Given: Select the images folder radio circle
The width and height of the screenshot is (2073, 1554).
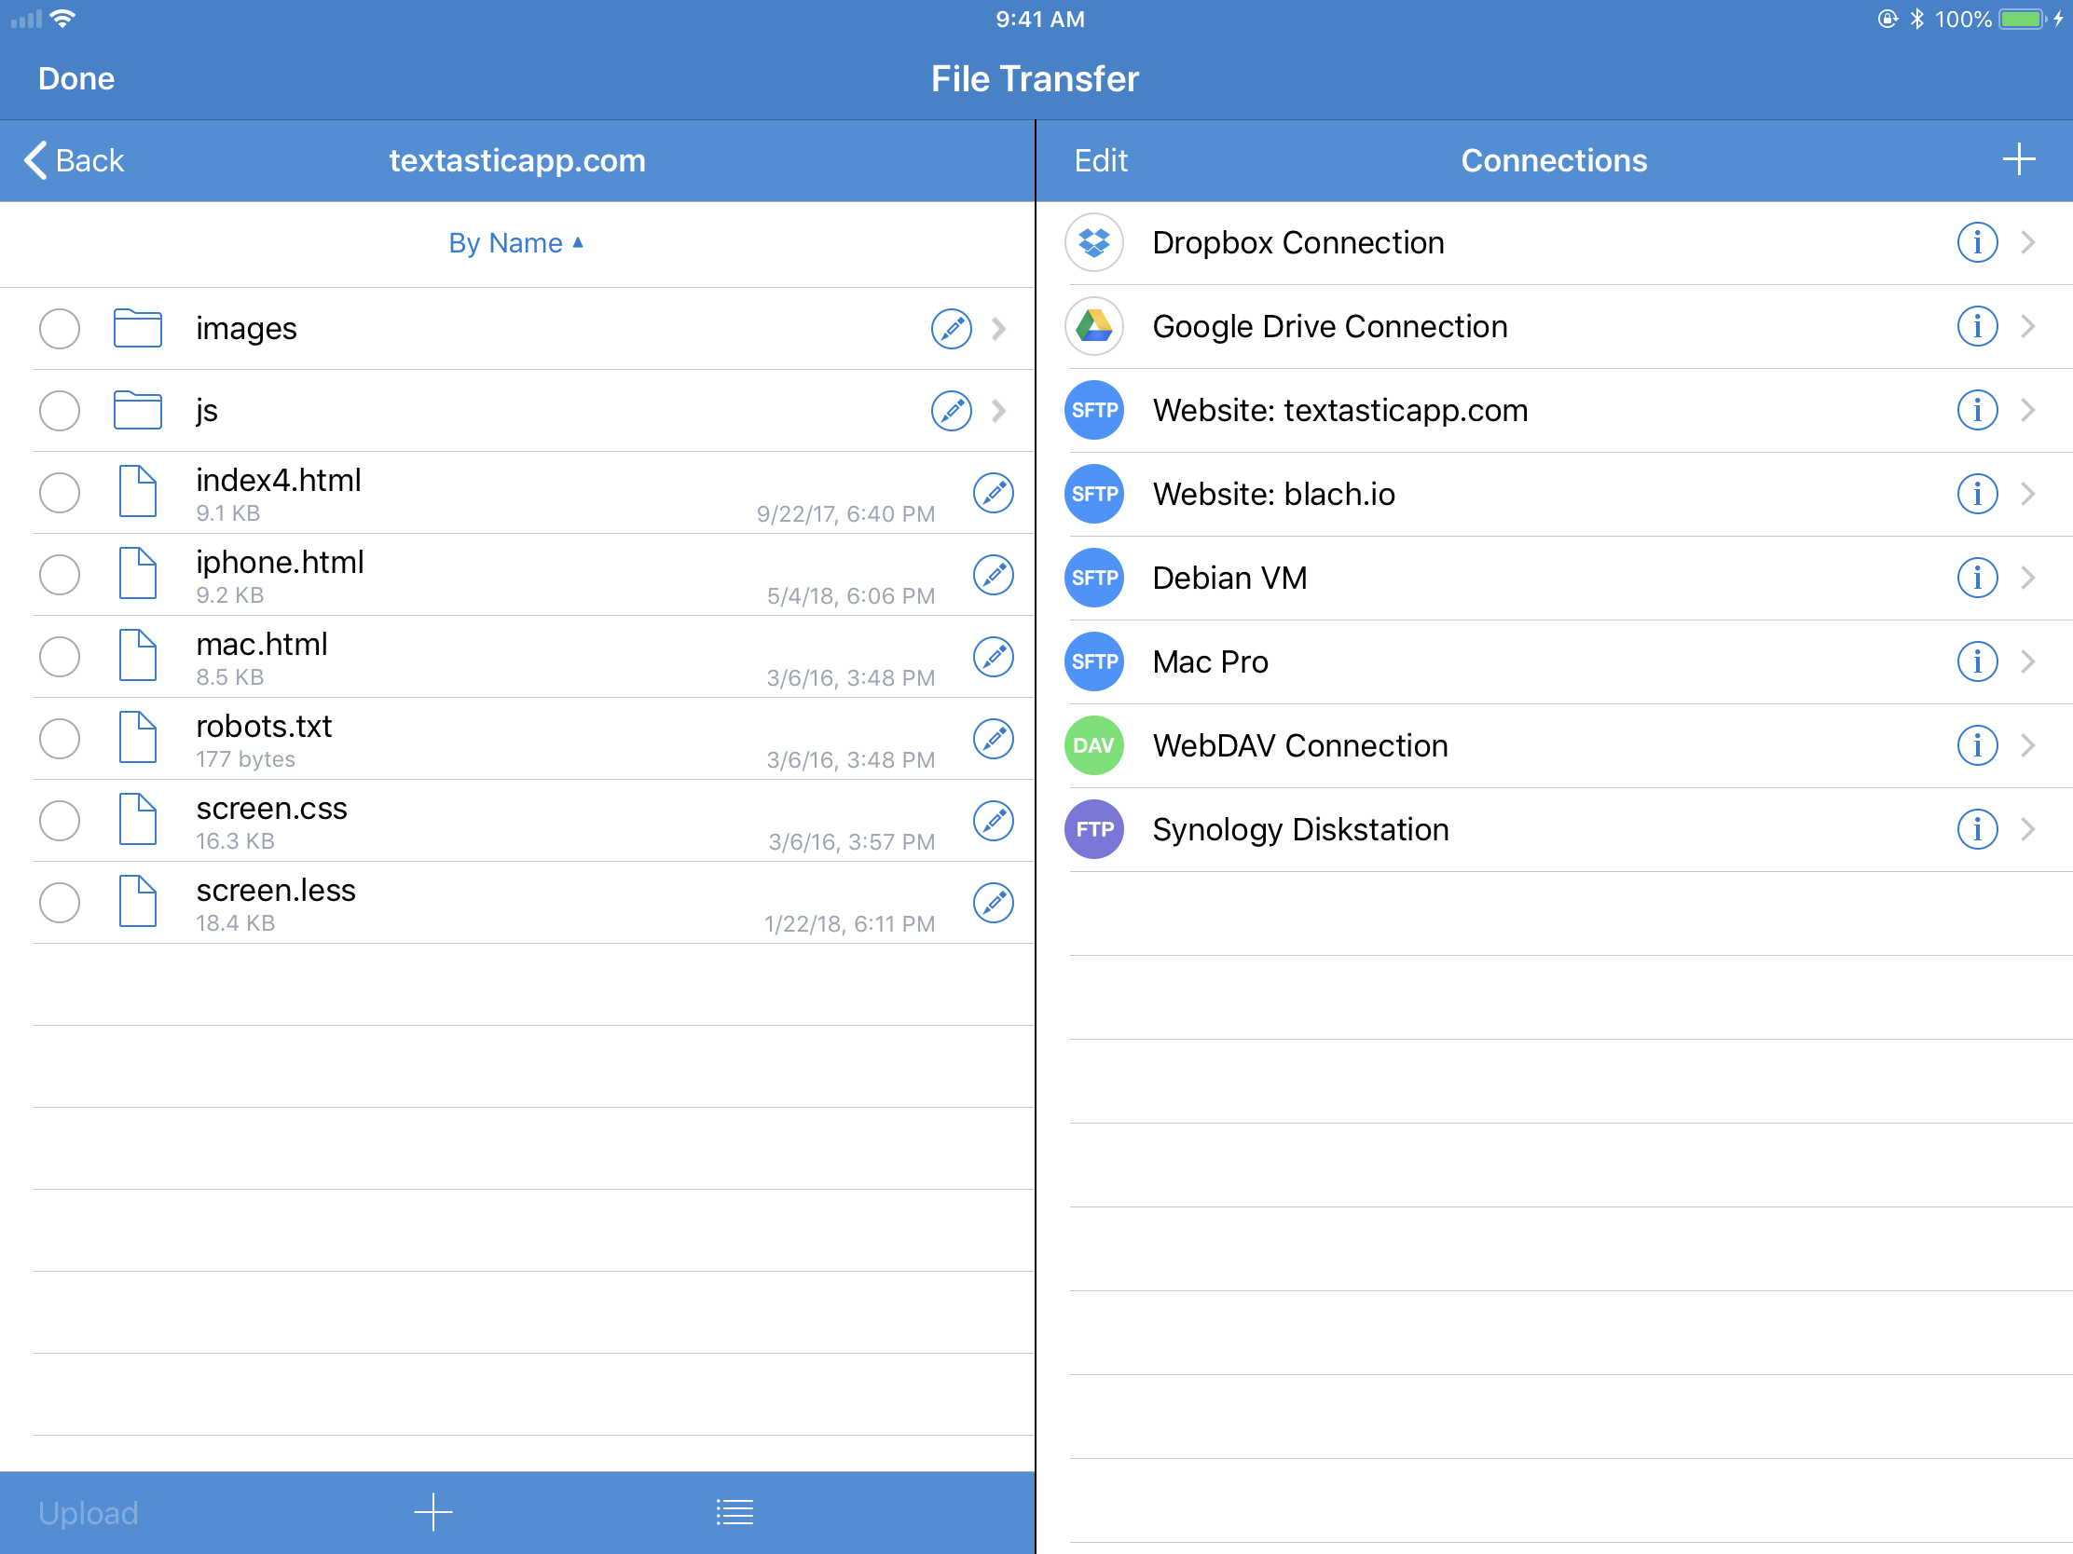Looking at the screenshot, I should point(59,329).
